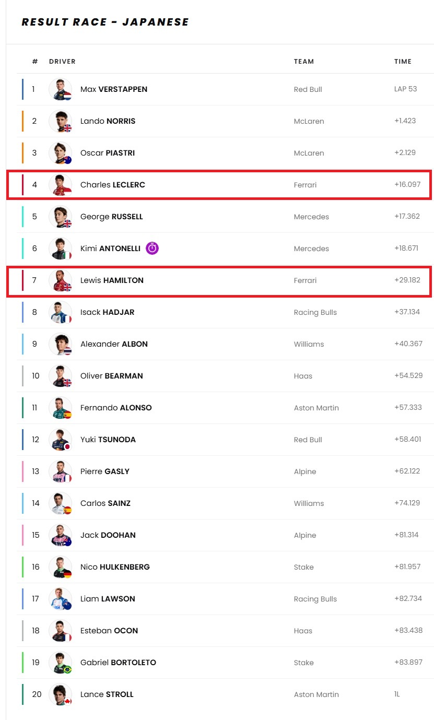
Task: Open Isack HADJAR's name link
Action: click(x=107, y=312)
